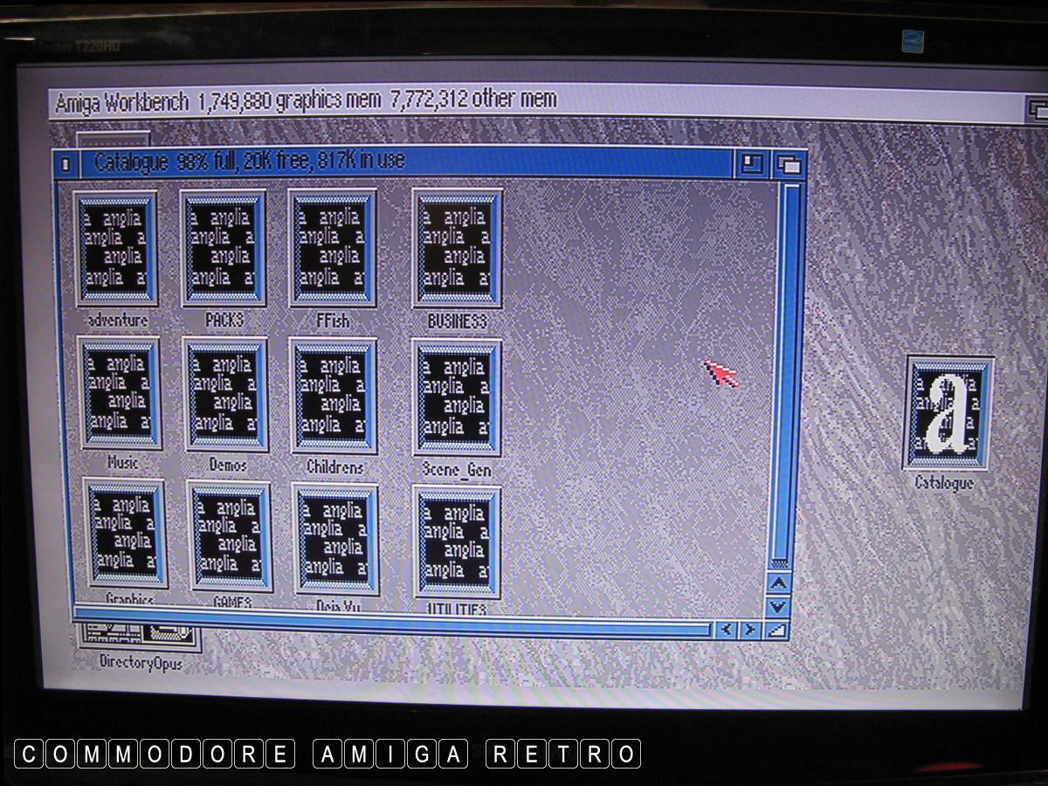Click the scroll up arrow in Catalogue window

778,583
